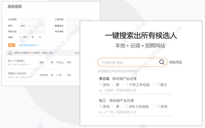Click the 1-3年 experience cell
Image resolution: width=205 pixels, height=128 pixels.
(x=59, y=75)
